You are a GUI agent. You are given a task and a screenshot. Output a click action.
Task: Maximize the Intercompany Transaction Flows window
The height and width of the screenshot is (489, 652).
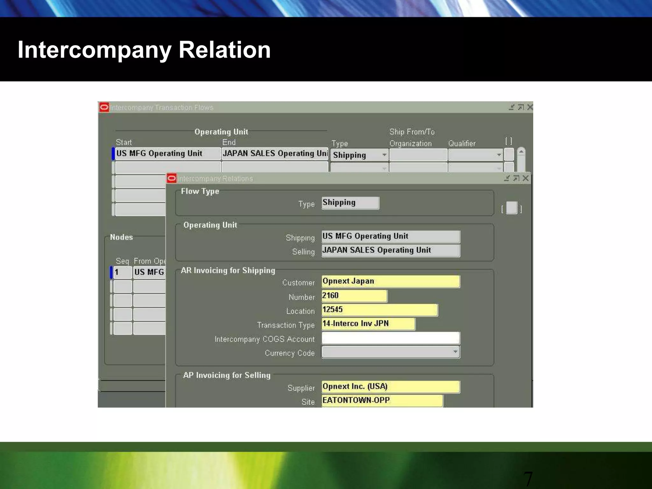(521, 107)
